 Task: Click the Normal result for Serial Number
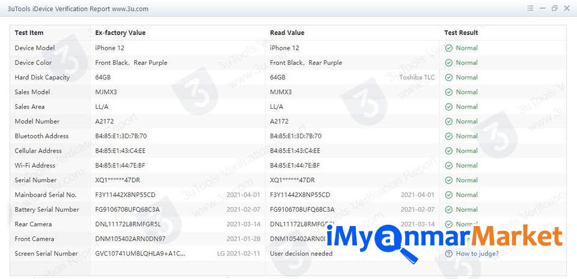coord(466,180)
